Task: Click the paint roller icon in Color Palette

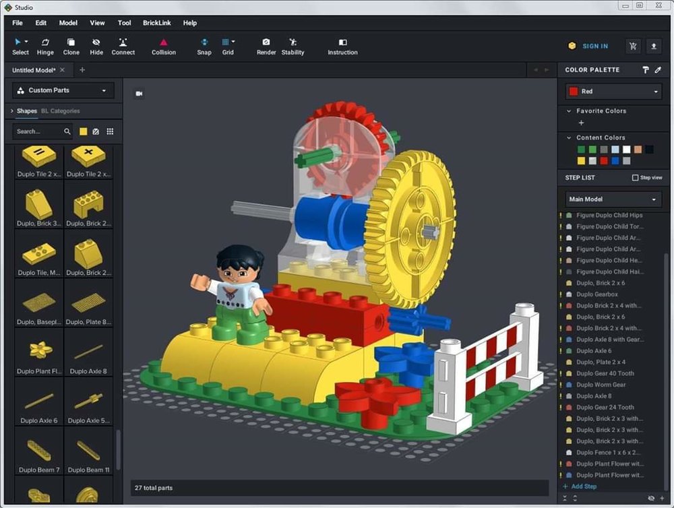Action: [645, 69]
